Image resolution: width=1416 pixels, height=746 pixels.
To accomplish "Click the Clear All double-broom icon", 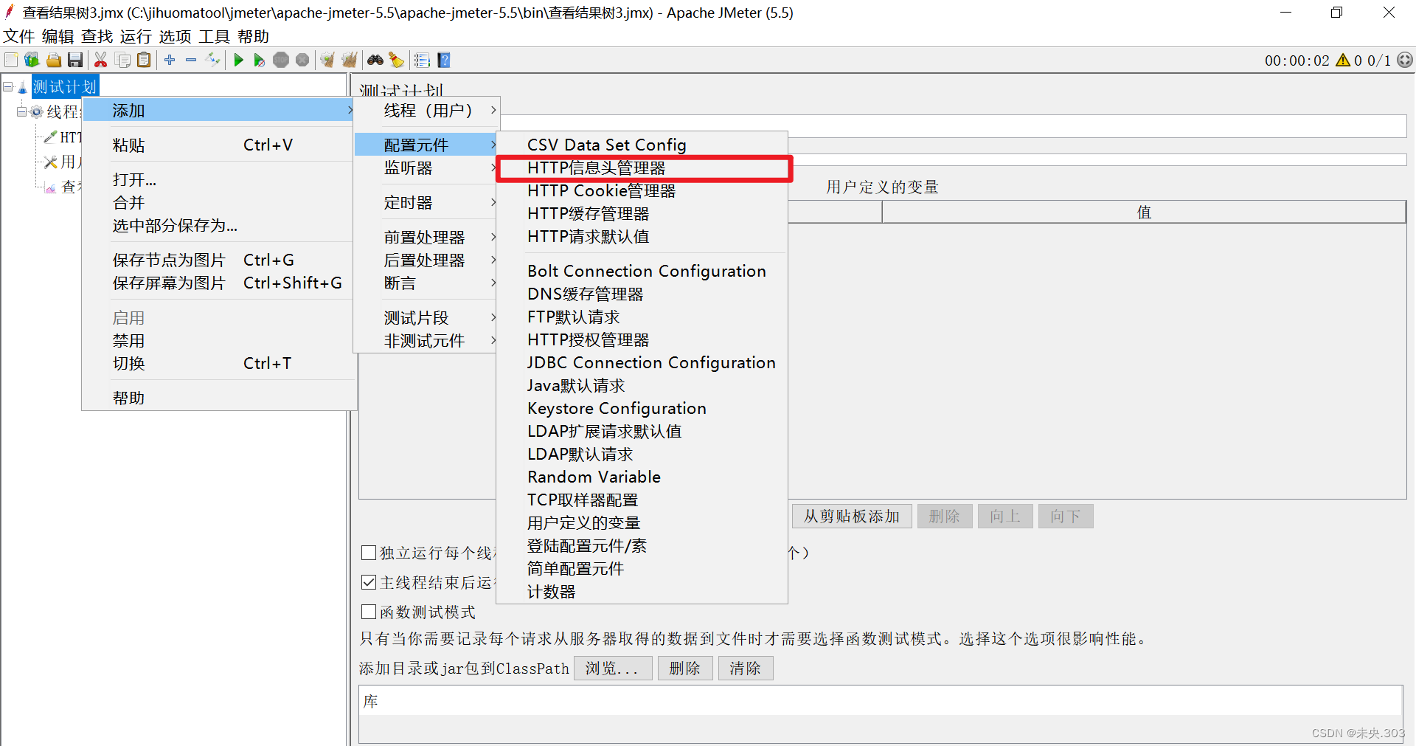I will tap(349, 60).
